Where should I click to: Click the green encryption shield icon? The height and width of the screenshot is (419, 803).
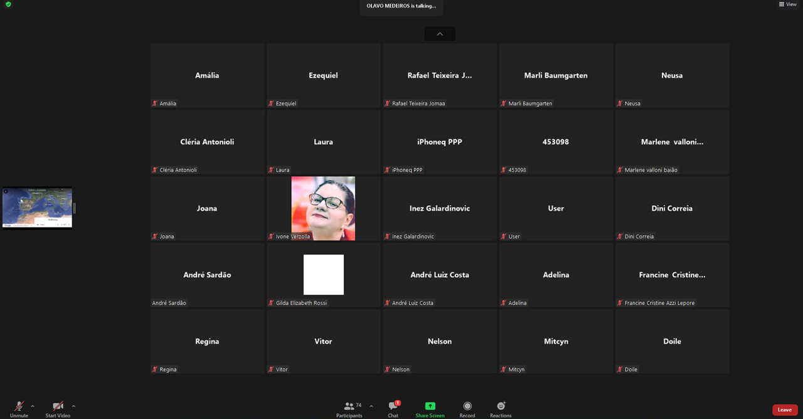(8, 4)
